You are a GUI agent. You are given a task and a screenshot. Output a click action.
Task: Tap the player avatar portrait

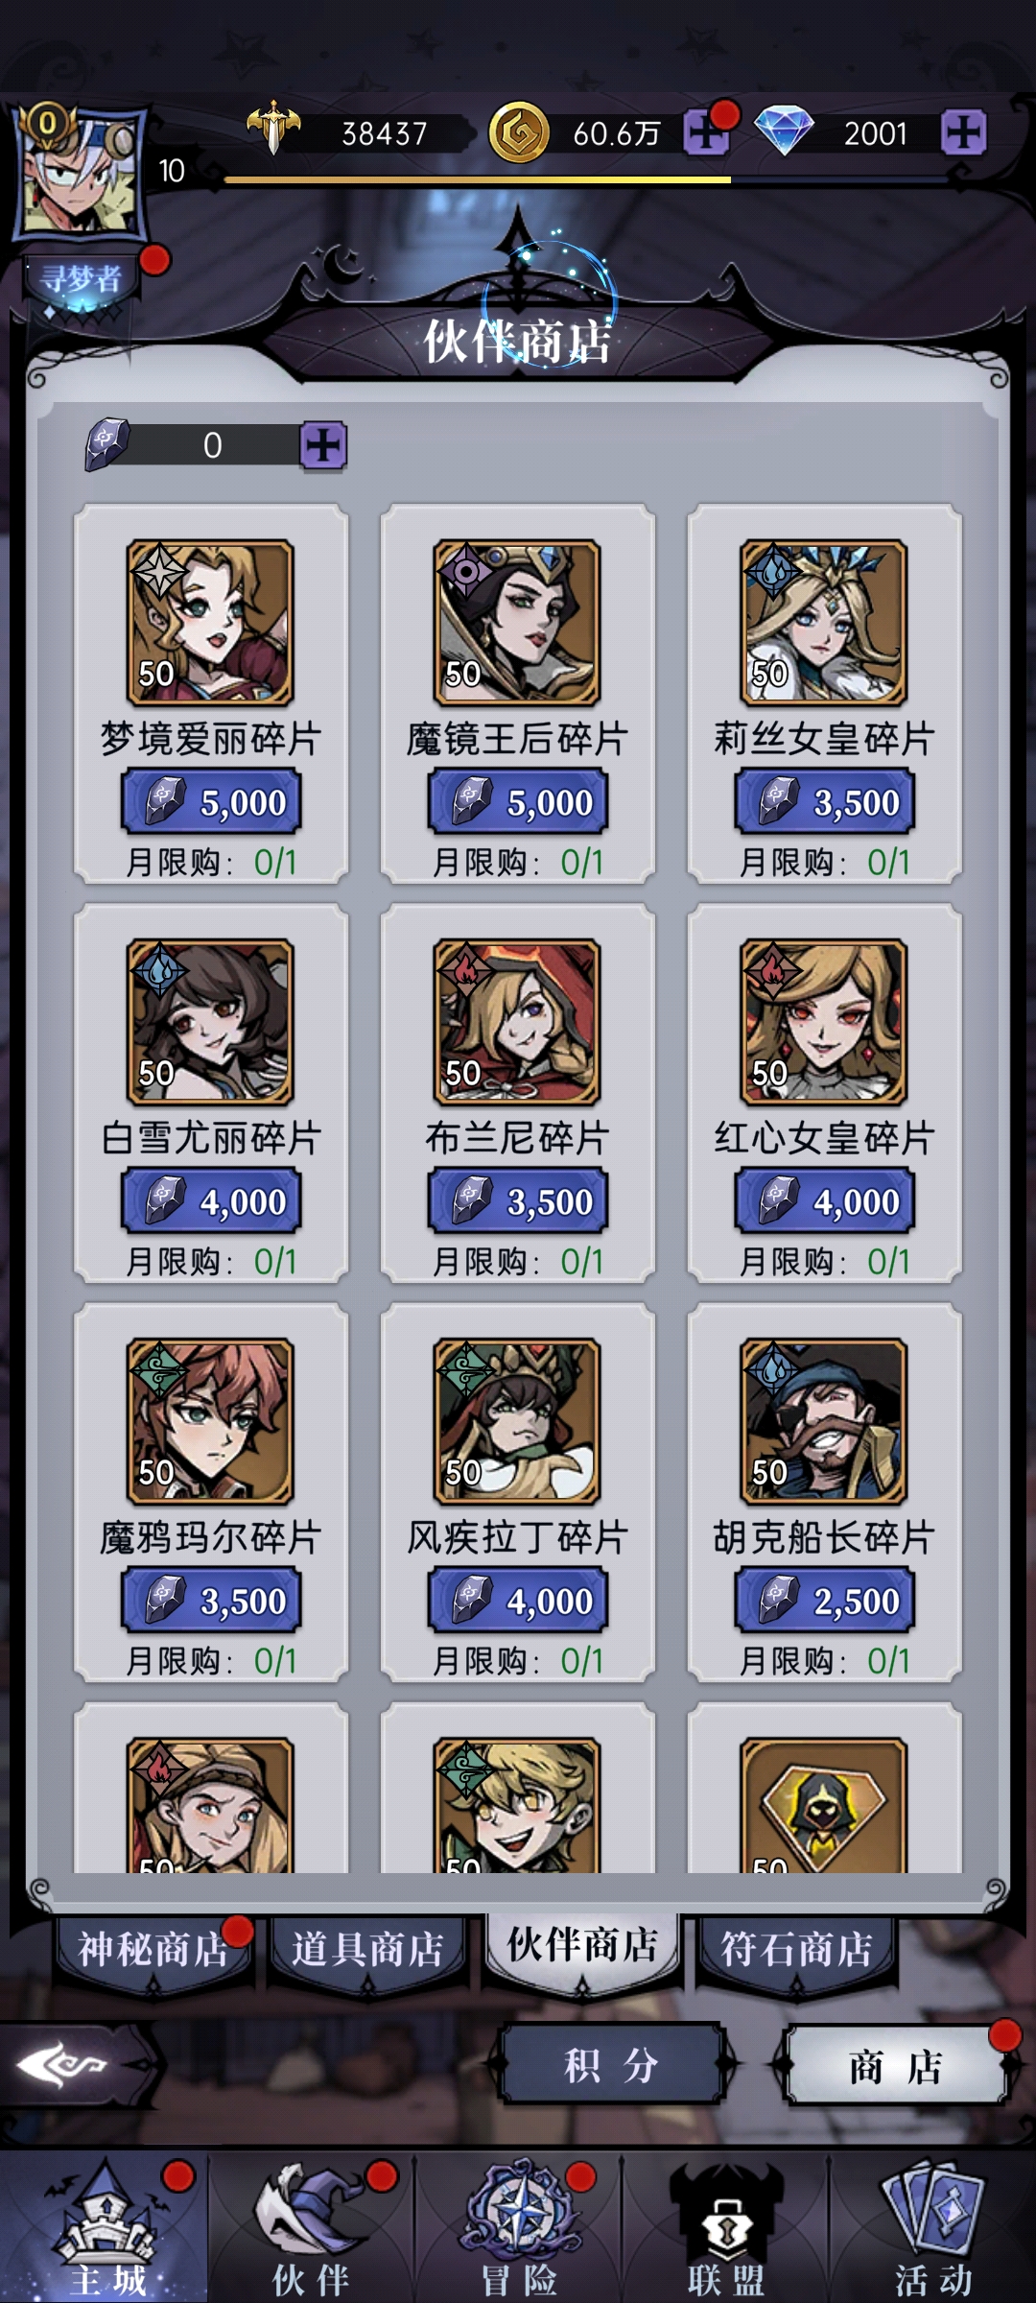(81, 171)
